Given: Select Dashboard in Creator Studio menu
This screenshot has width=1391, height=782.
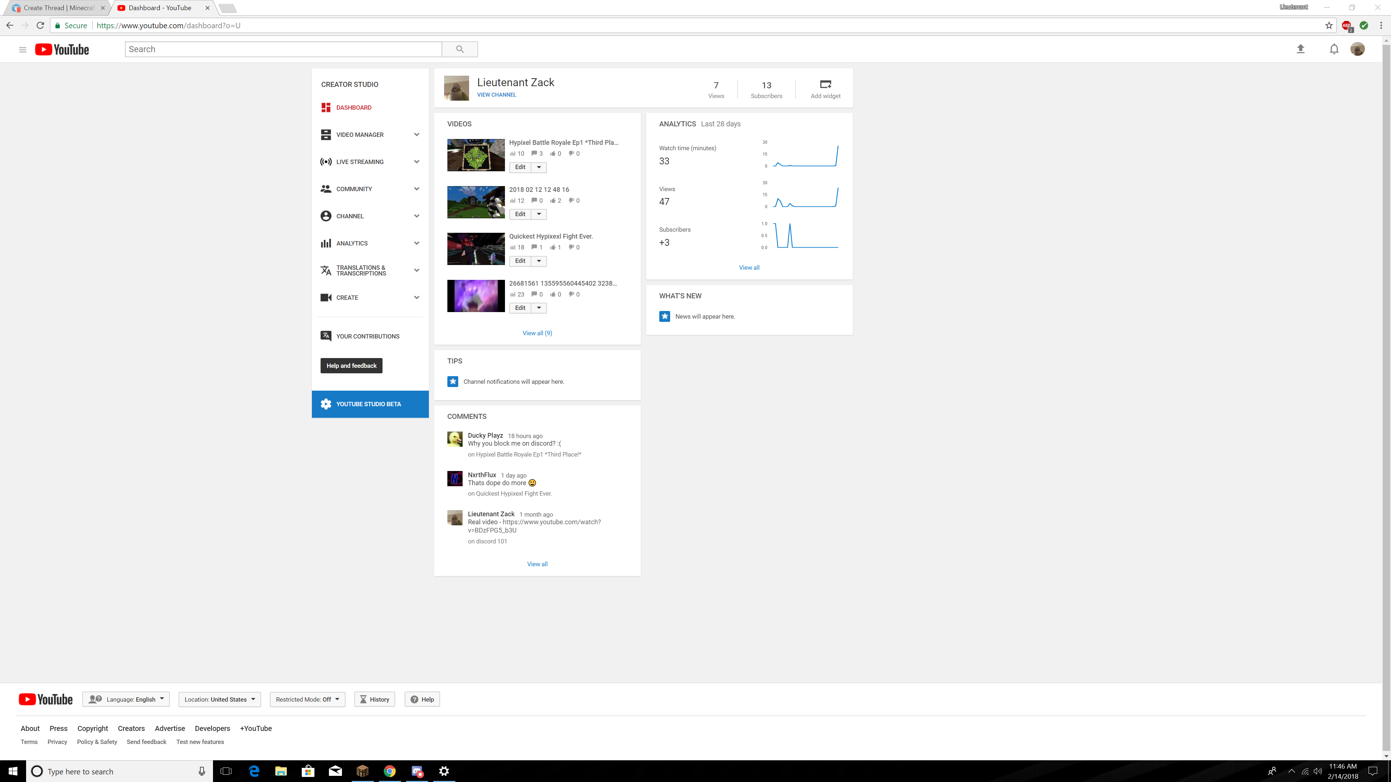Looking at the screenshot, I should pos(353,108).
